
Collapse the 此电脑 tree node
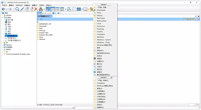point(3,18)
